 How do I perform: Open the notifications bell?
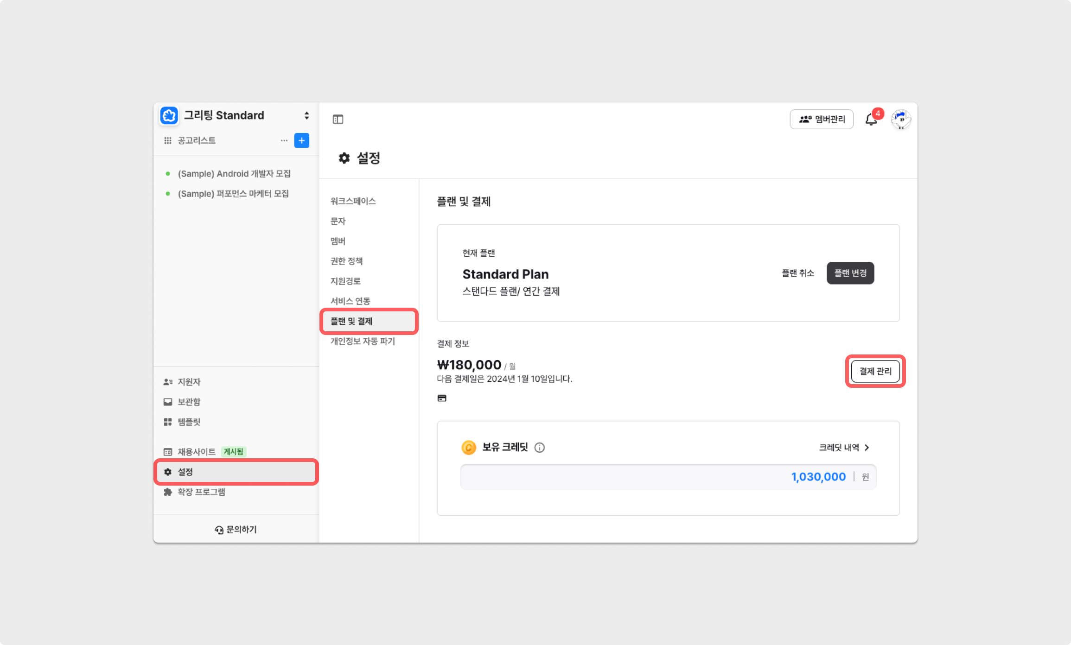pyautogui.click(x=871, y=120)
